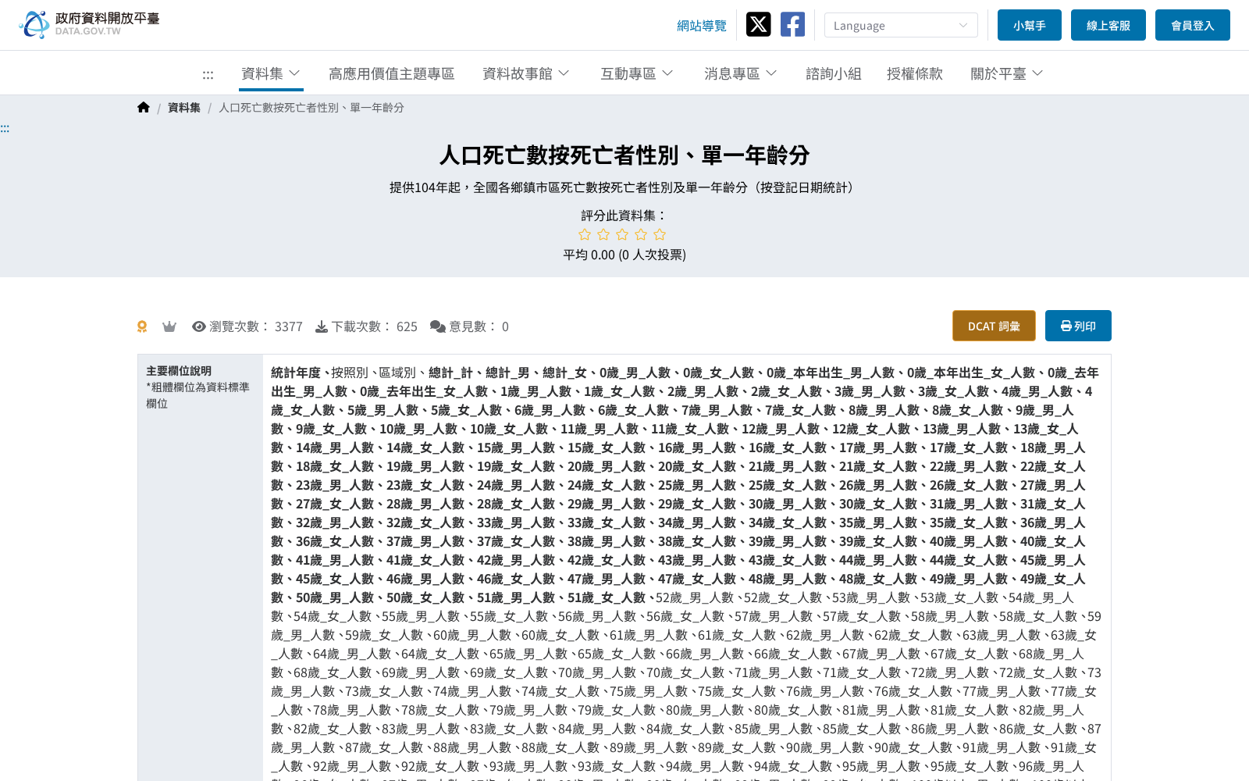This screenshot has height=781, width=1249.
Task: Click the 主要欄位說明 label
Action: 179,371
